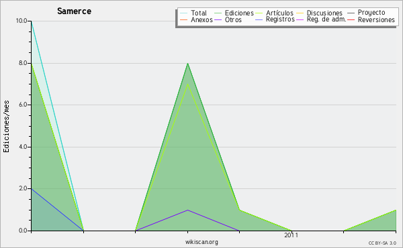Click the 10.0 y-axis tick label
Viewport: 403px width, 248px height.
(21, 21)
